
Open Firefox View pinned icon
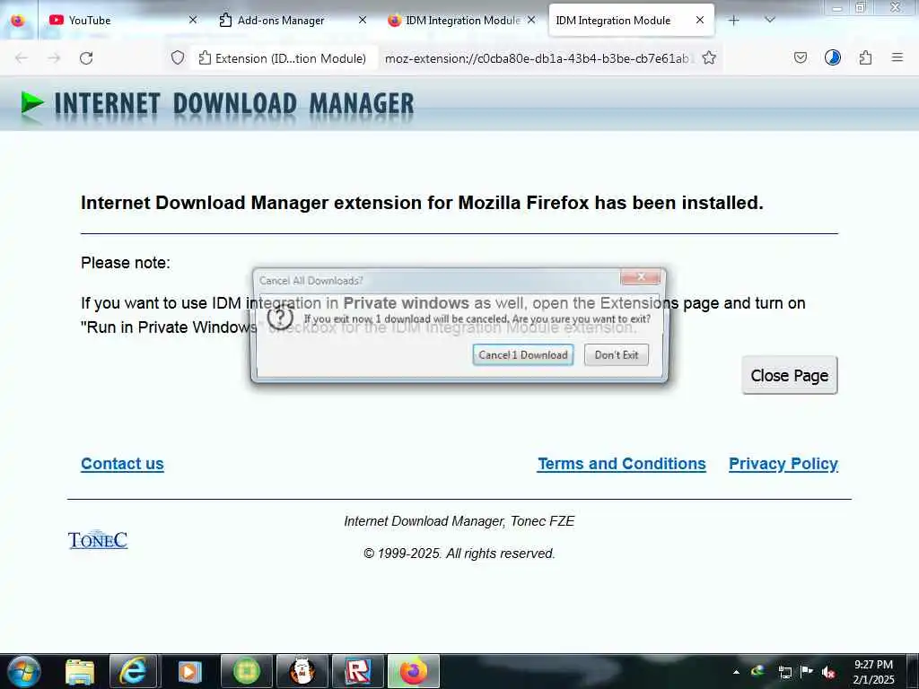tap(18, 21)
